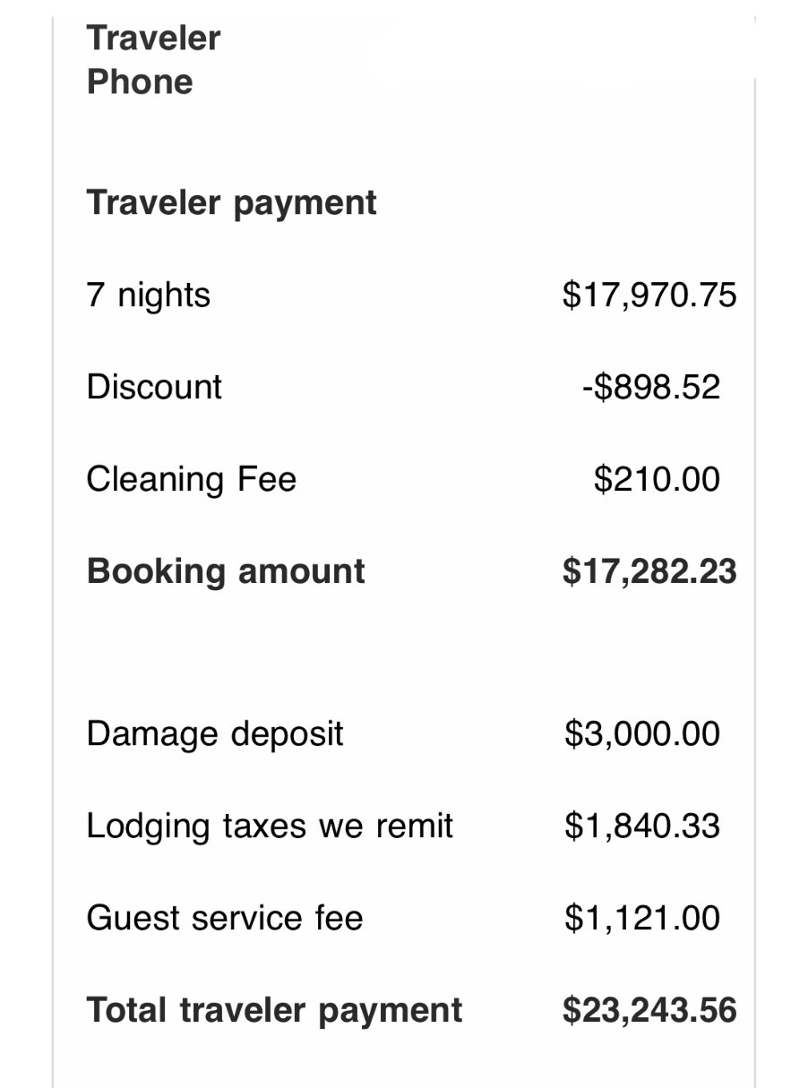Click the Discount row label

coord(154,387)
